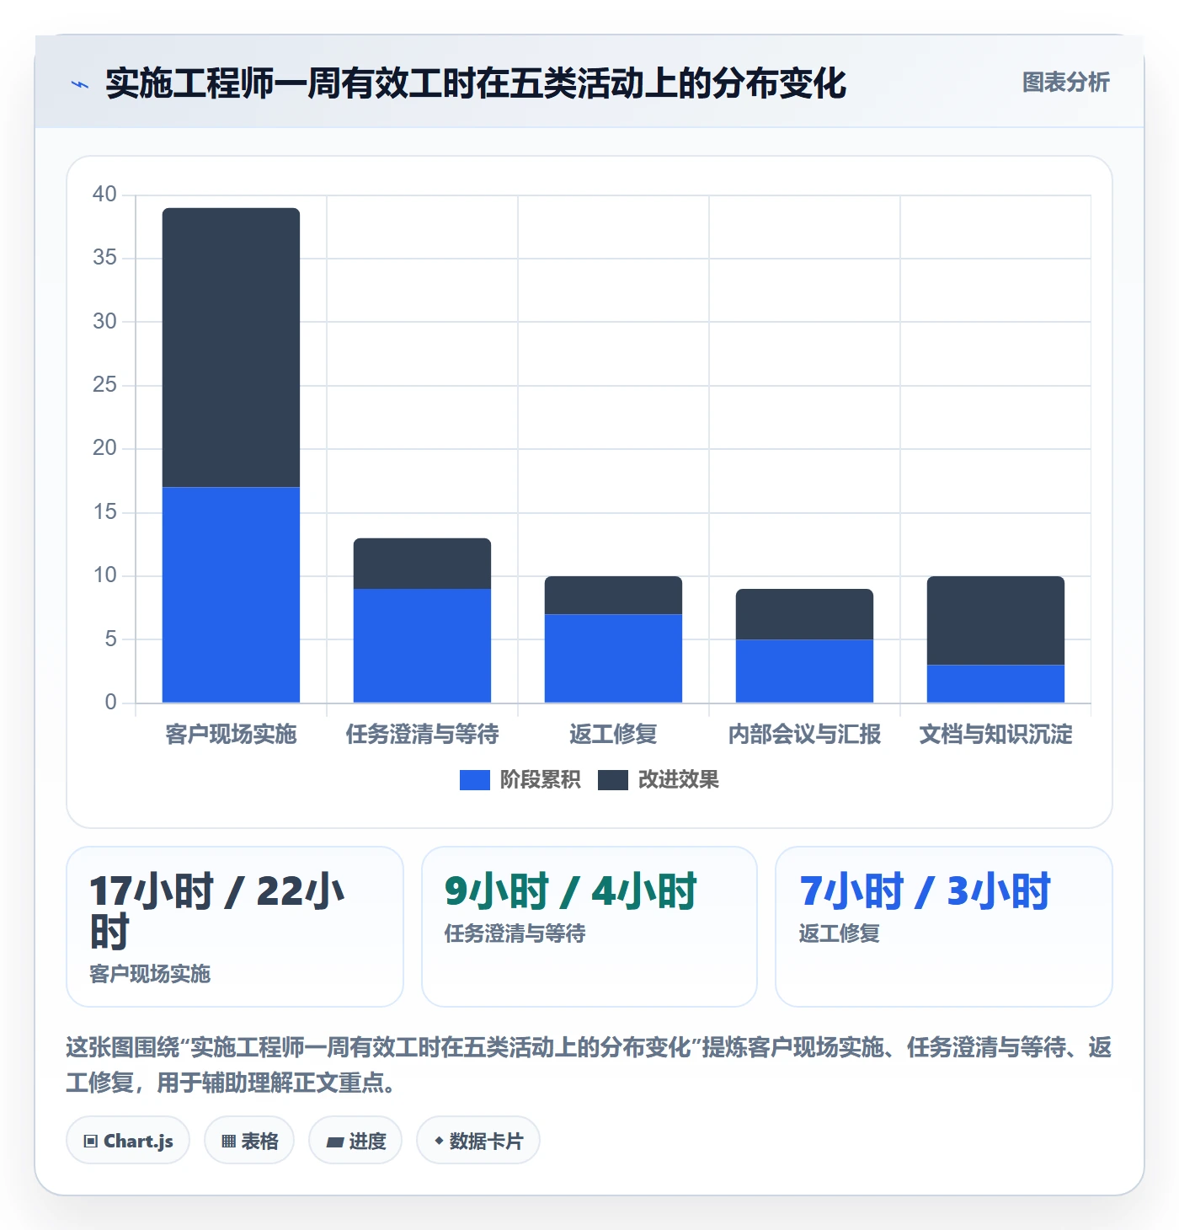Click the description paragraph starting with 这张图围绕

[x=589, y=1065]
